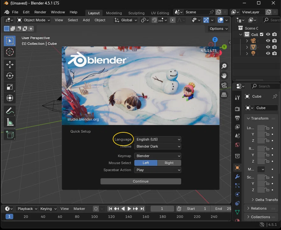This screenshot has height=230, width=281.
Task: Select the Transform tool
Action: click(x=10, y=98)
